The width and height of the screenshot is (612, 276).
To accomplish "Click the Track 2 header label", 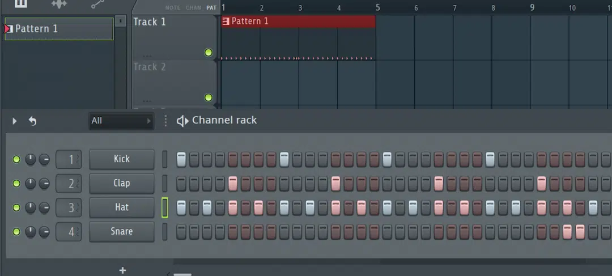I will click(150, 67).
